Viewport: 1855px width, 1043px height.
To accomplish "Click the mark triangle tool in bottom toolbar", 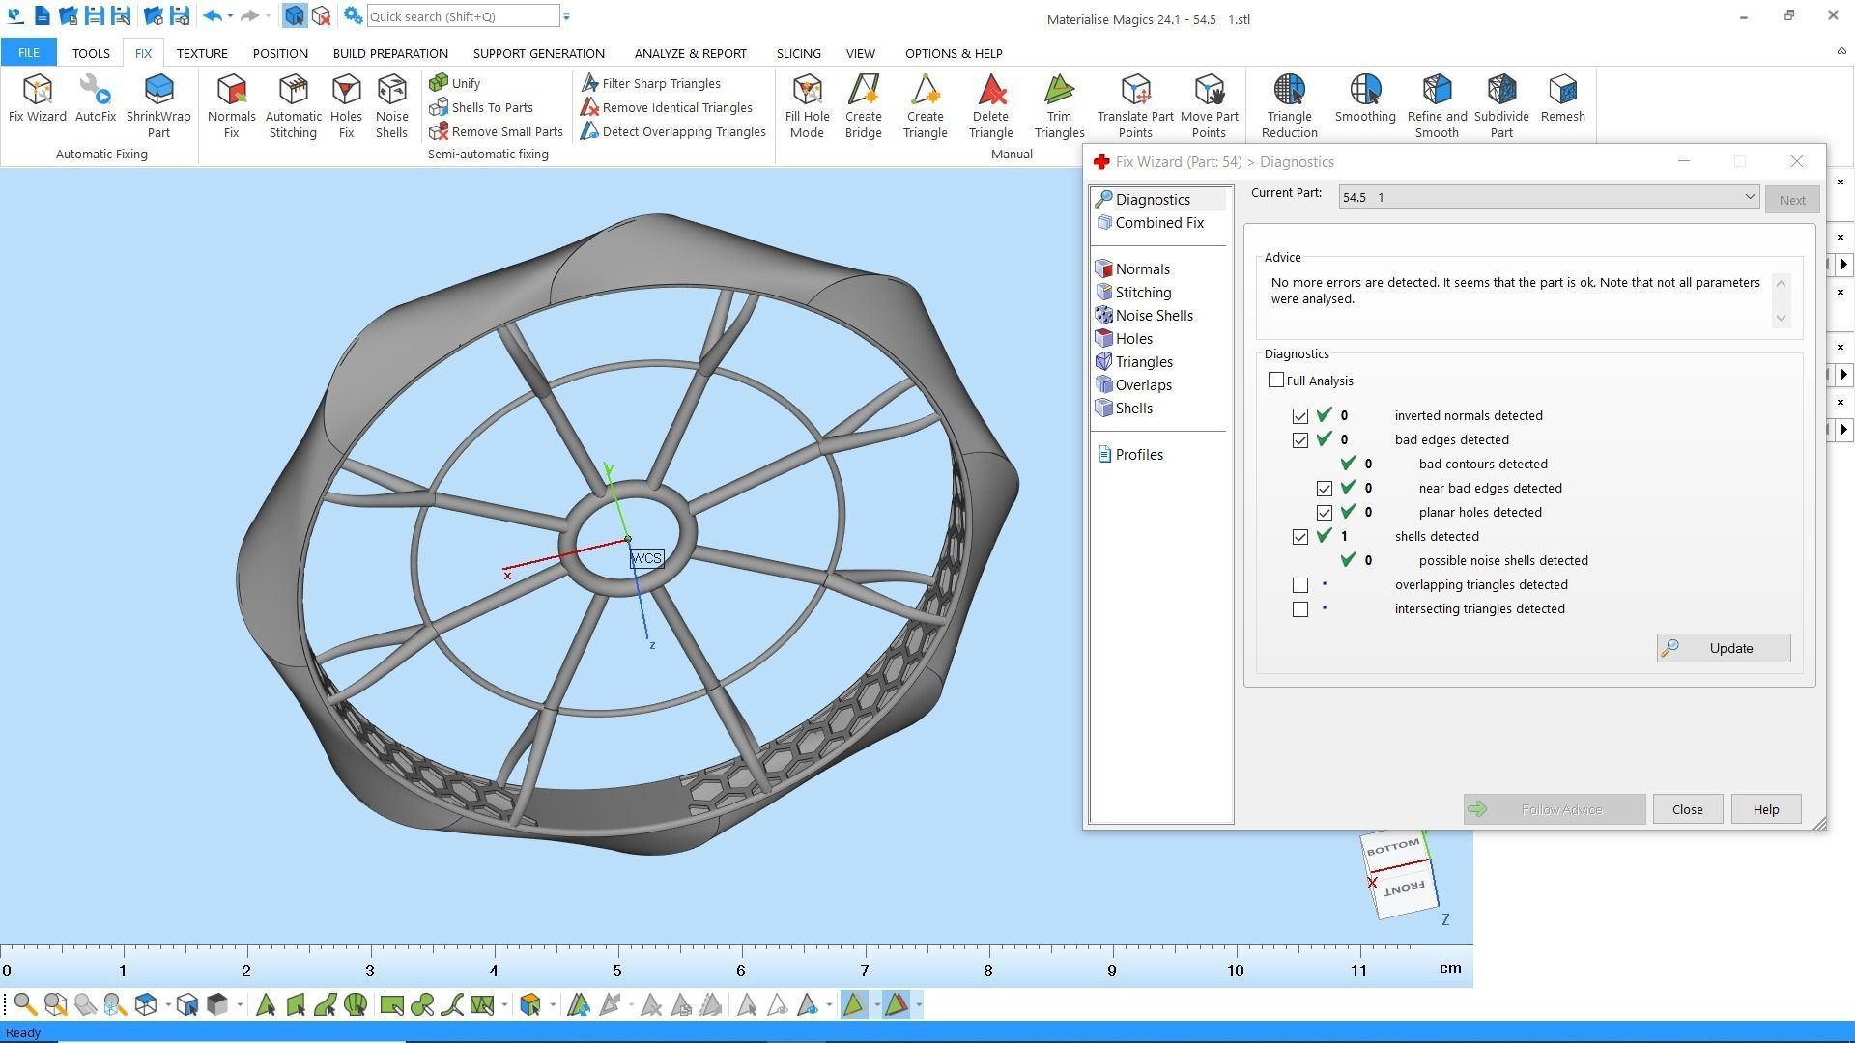I will click(x=266, y=1005).
